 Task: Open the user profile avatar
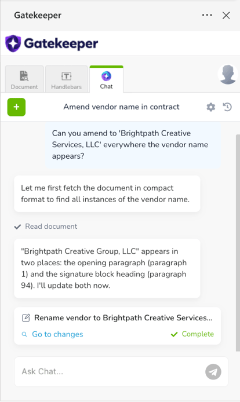pos(228,74)
